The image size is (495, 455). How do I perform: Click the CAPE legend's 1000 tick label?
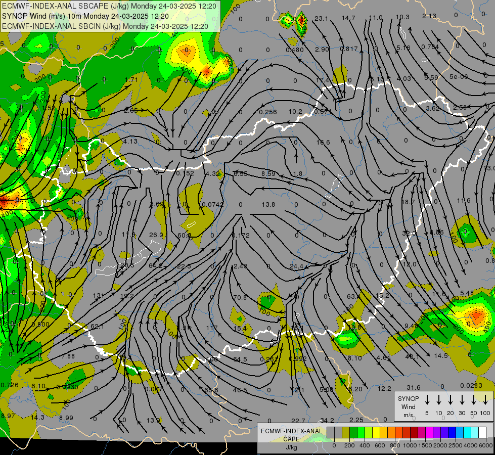coord(410,445)
